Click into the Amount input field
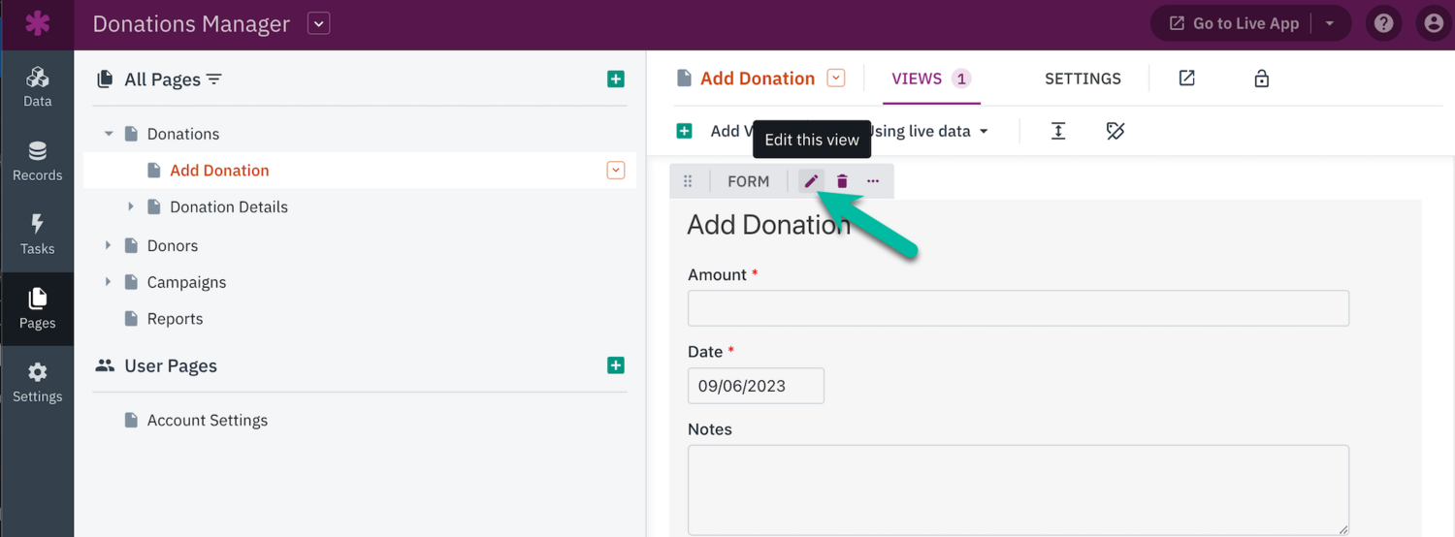 point(1018,308)
